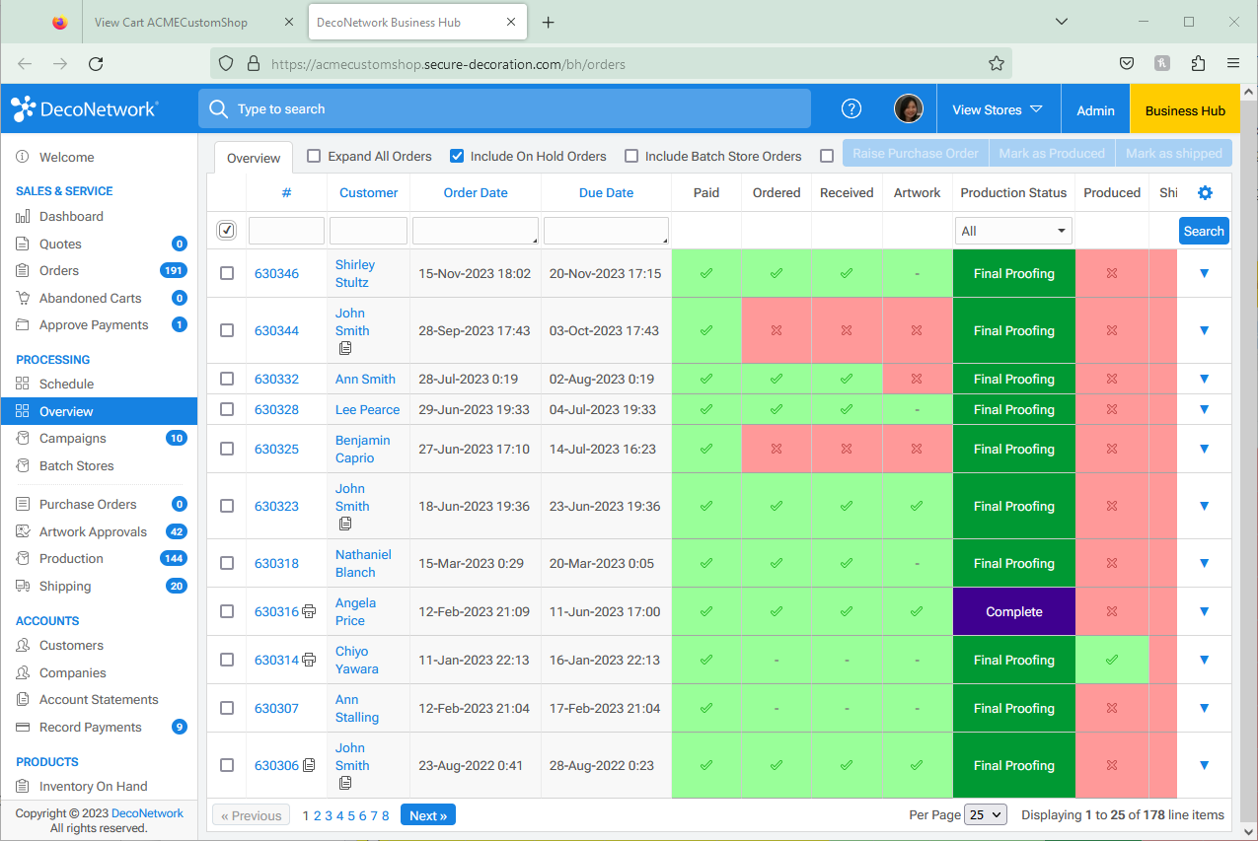Image resolution: width=1258 pixels, height=841 pixels.
Task: Open order 630323 details link
Action: click(x=275, y=506)
